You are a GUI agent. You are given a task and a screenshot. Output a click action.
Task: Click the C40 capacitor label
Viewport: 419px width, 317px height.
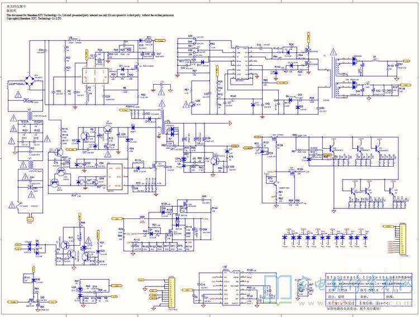[x=267, y=104]
